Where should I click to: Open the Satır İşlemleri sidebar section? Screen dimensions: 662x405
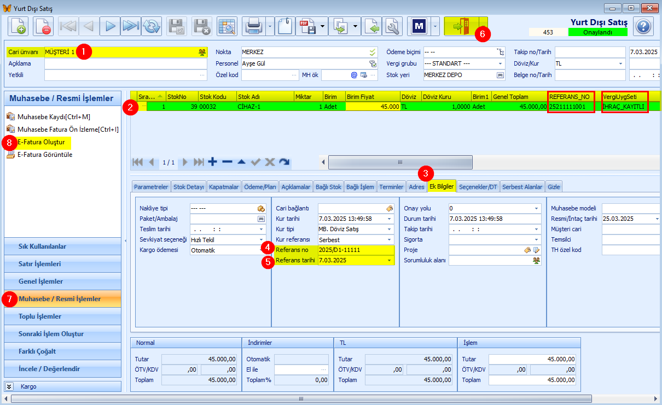coord(62,264)
